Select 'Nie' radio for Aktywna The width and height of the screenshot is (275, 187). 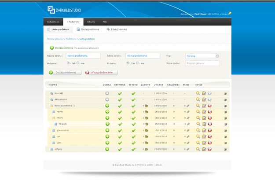[78, 63]
